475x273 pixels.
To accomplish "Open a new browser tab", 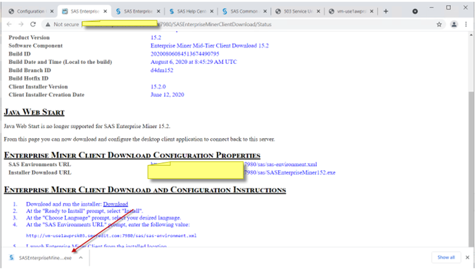I will click(386, 11).
